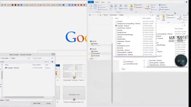This screenshot has height=107, width=191.
Task: Click refresh icon in New Toolbar dialog
Action: [x=30, y=58]
